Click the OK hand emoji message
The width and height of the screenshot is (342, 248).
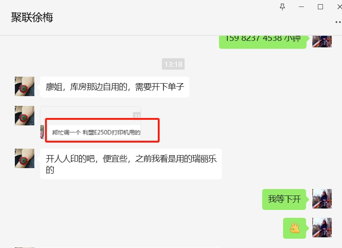295,228
